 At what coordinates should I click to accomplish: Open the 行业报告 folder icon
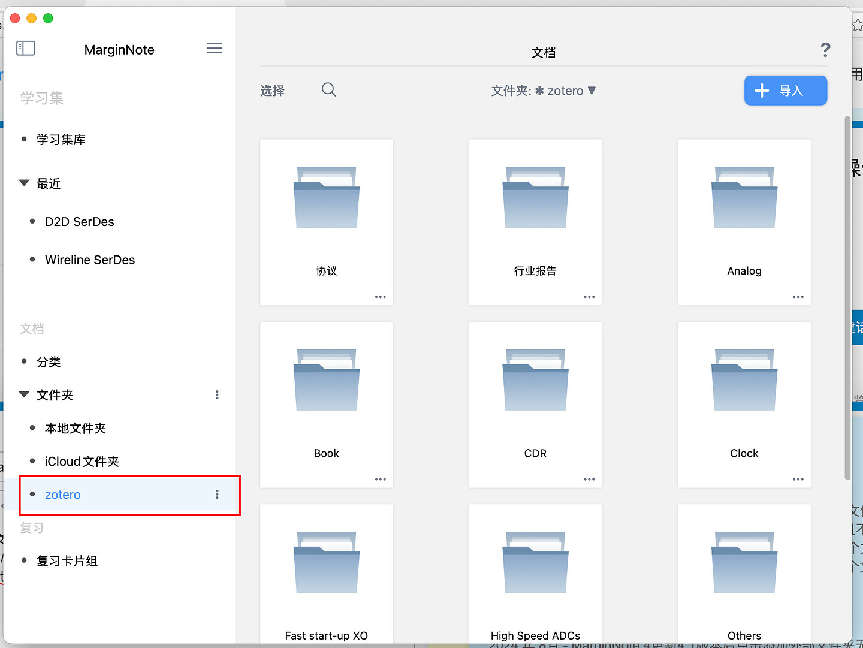(535, 197)
